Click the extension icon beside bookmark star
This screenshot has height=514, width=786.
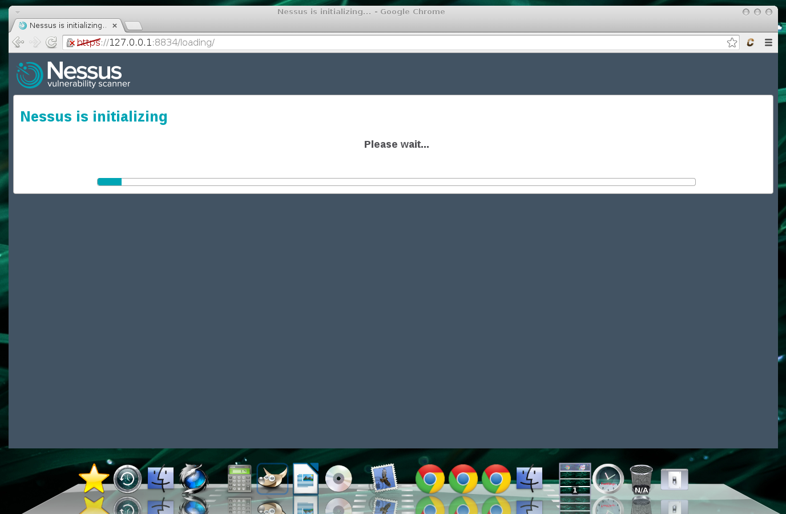pos(751,42)
